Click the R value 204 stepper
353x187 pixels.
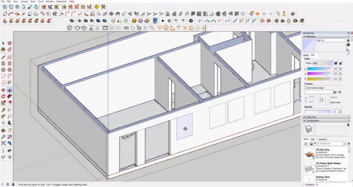tap(340, 69)
